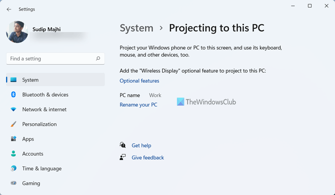Click the Bluetooth icon in sidebar

(13, 95)
